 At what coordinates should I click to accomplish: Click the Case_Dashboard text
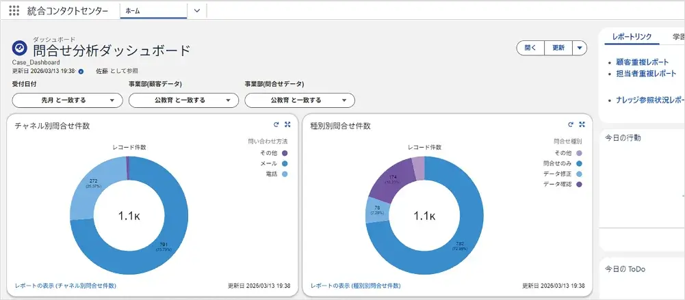tap(36, 62)
